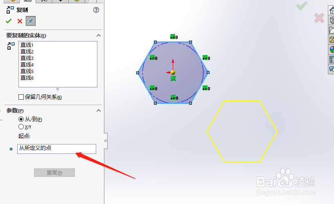Select the bottom-left vertex of the blue hexagon

click(x=155, y=103)
